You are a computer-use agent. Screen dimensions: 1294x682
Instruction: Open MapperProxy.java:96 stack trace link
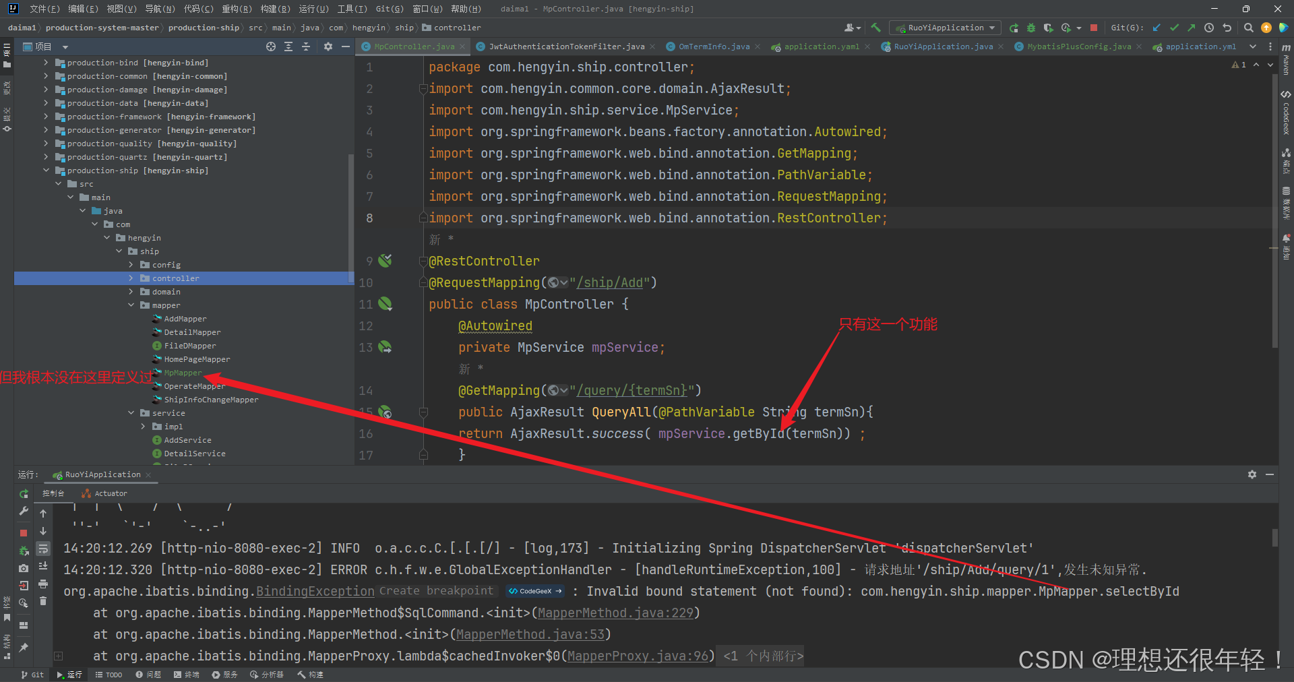(x=638, y=656)
